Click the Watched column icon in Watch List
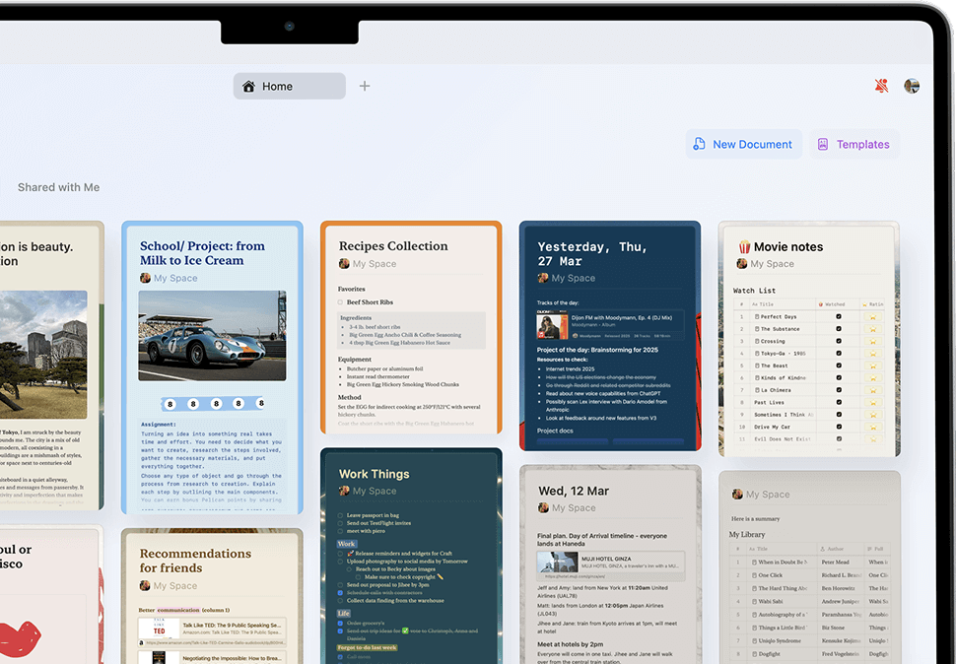Image resolution: width=956 pixels, height=664 pixels. [x=821, y=304]
